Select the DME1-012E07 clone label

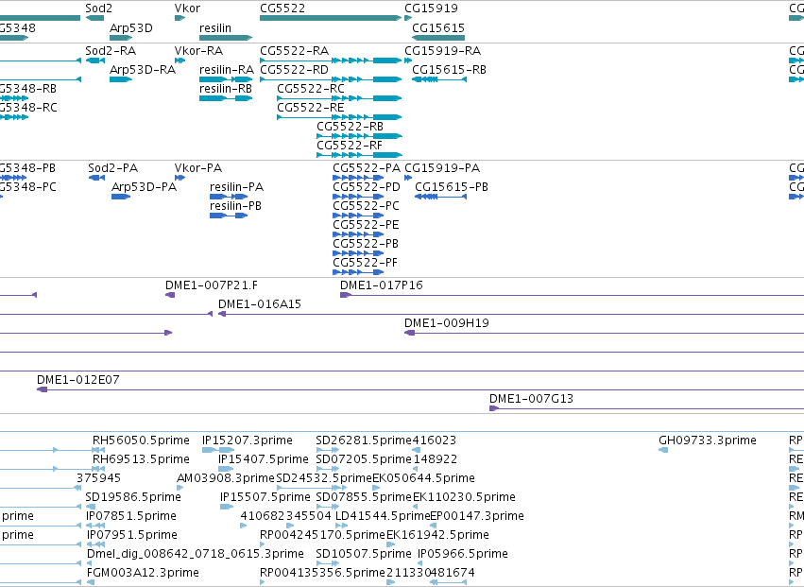point(77,380)
